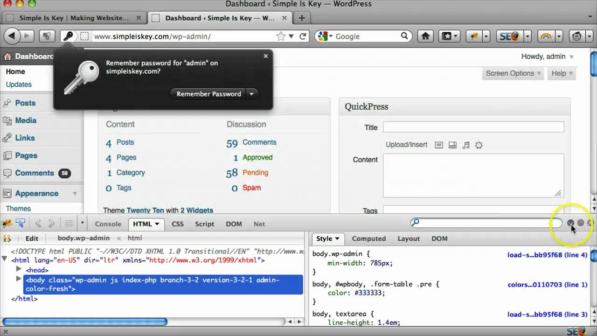
Task: Open the Remember Password options arrow
Action: (x=251, y=94)
